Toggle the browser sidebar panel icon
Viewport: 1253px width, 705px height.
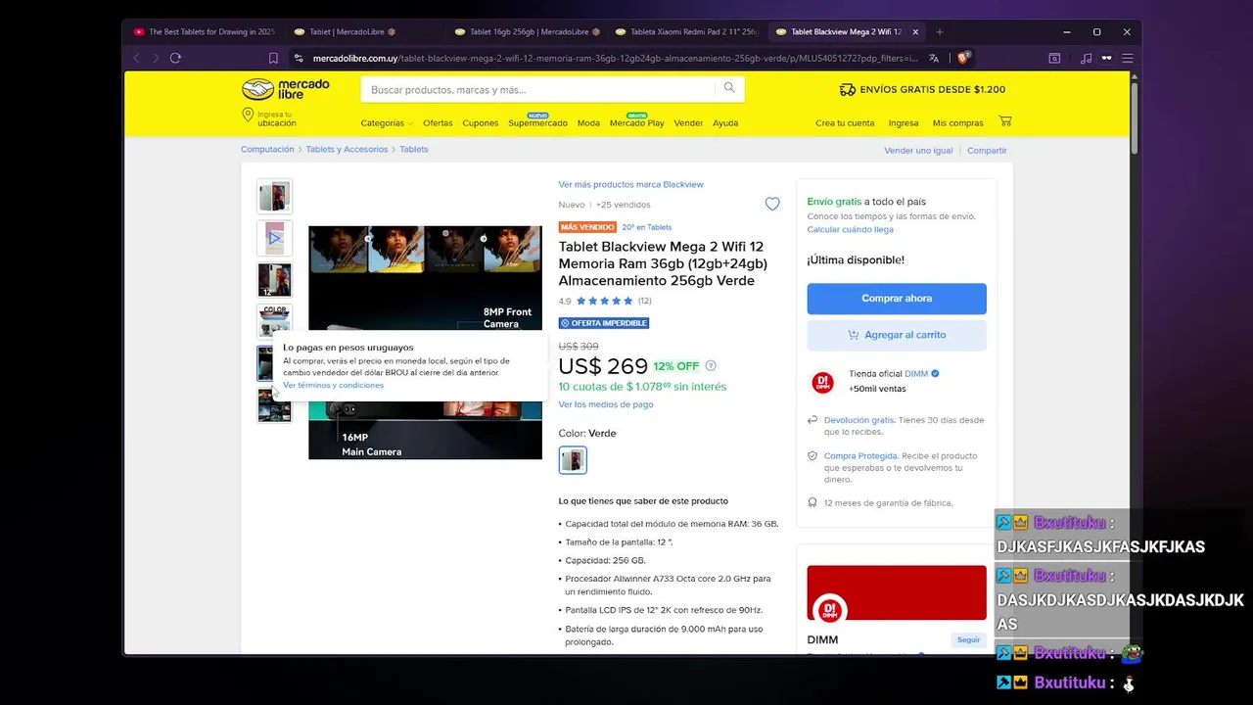coord(1054,58)
